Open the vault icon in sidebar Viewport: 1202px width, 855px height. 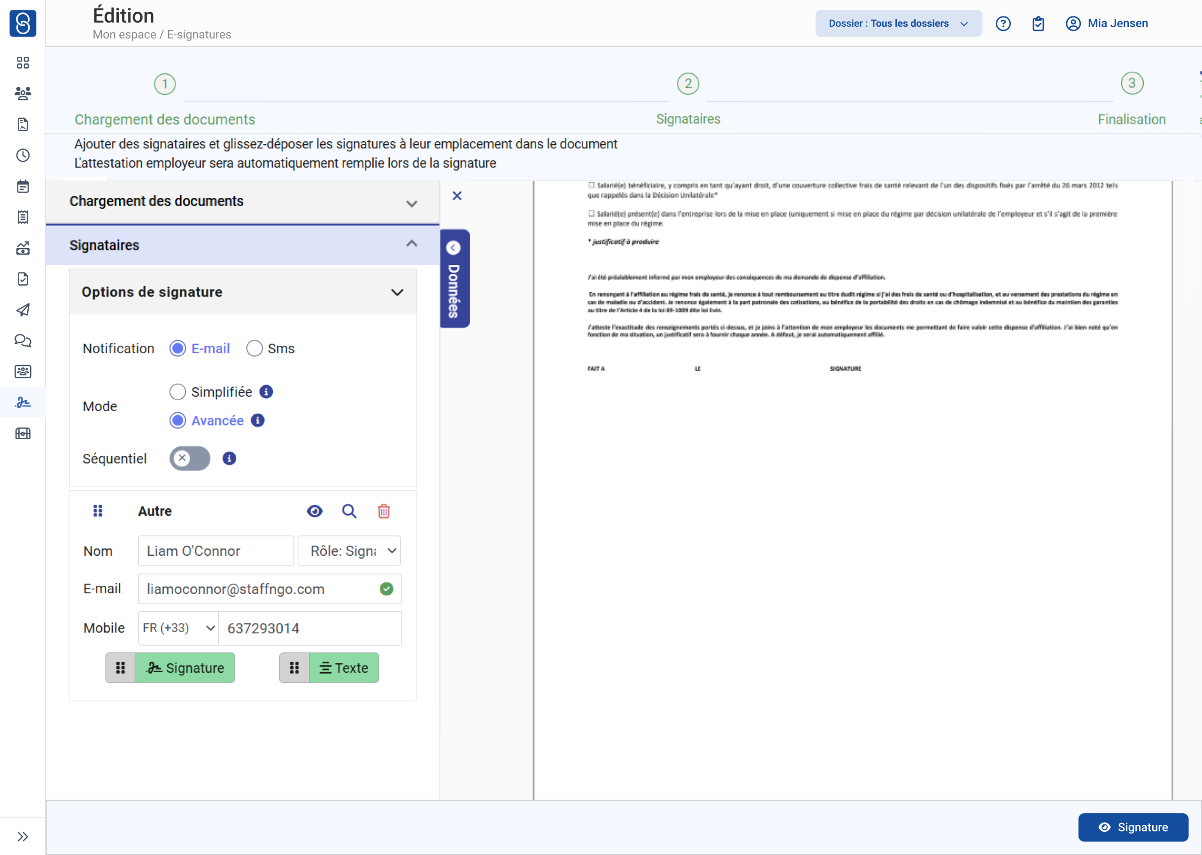pyautogui.click(x=23, y=433)
